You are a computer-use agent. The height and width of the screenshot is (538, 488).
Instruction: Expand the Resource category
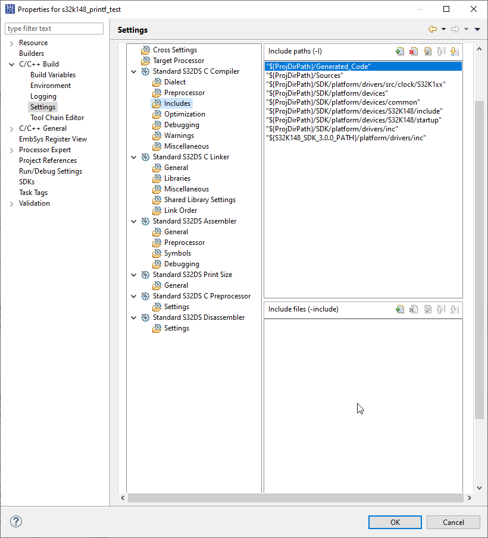click(11, 43)
